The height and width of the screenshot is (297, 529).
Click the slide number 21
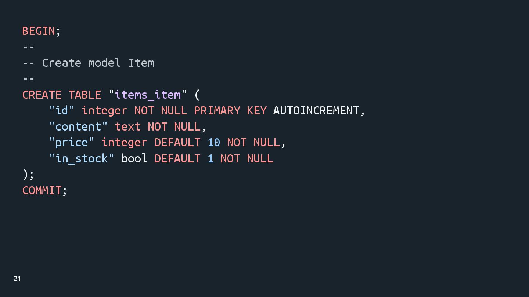17,279
